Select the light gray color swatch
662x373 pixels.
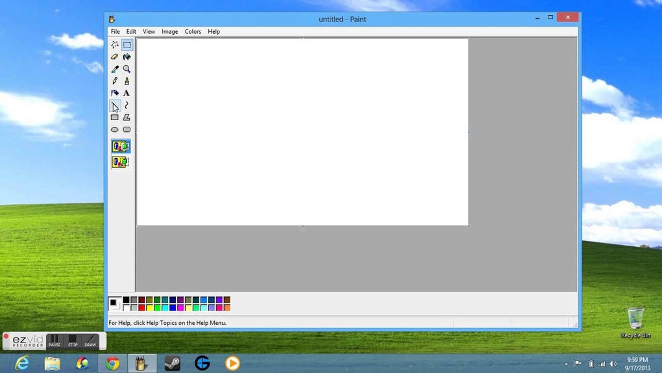click(x=134, y=308)
